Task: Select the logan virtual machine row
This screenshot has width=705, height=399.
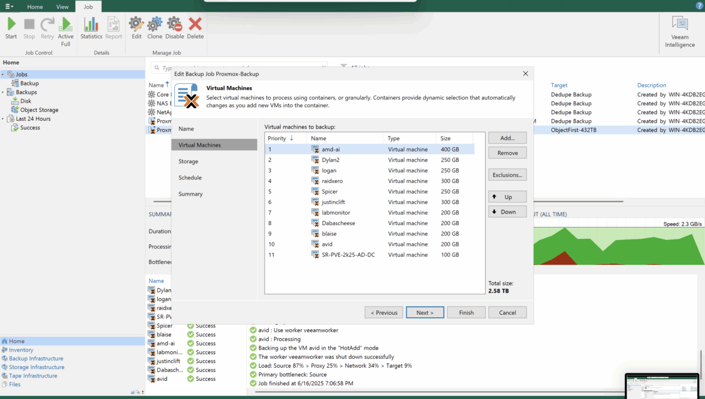Action: point(369,170)
